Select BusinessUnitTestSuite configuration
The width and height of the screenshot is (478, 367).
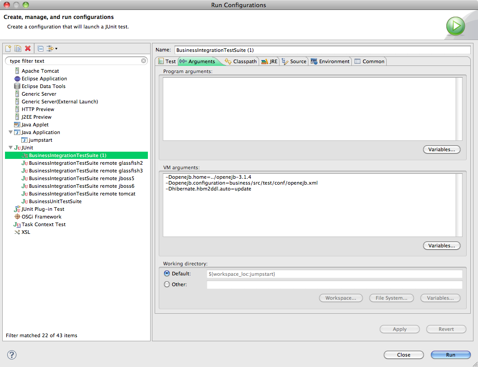(55, 201)
